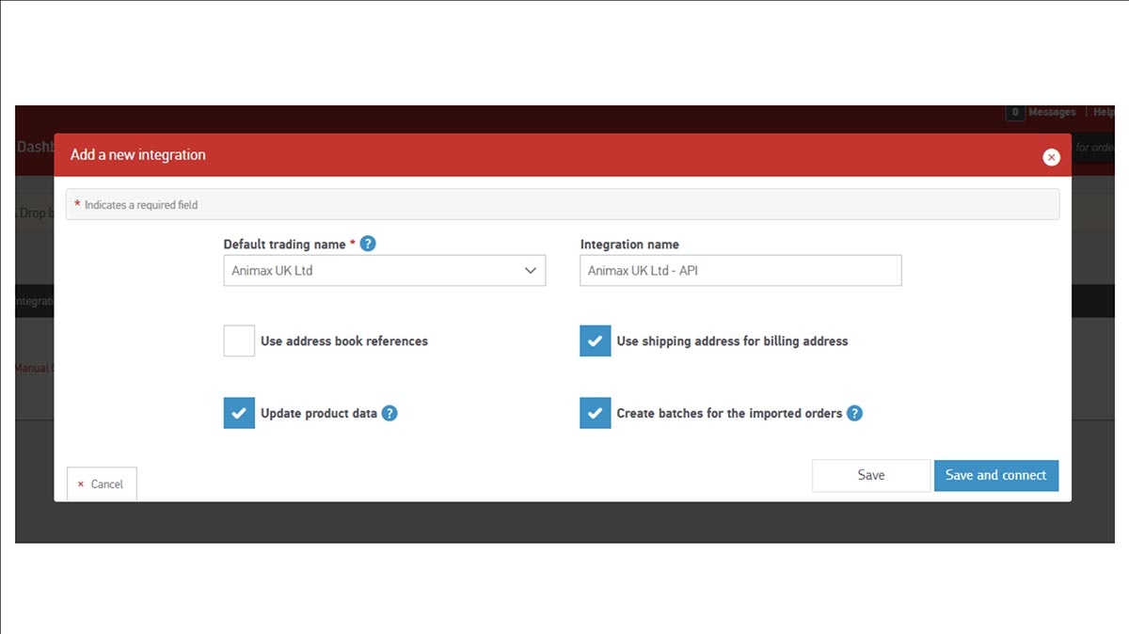Enable Use address book references
This screenshot has height=634, width=1129.
pyautogui.click(x=239, y=341)
